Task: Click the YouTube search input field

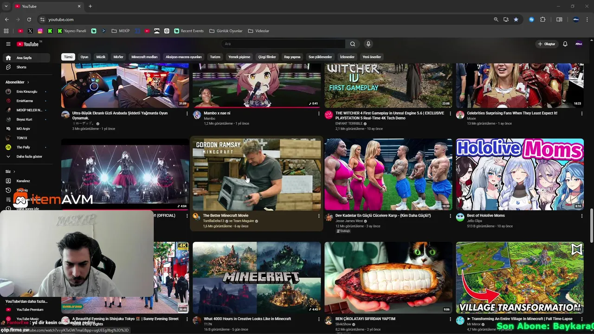Action: click(283, 44)
